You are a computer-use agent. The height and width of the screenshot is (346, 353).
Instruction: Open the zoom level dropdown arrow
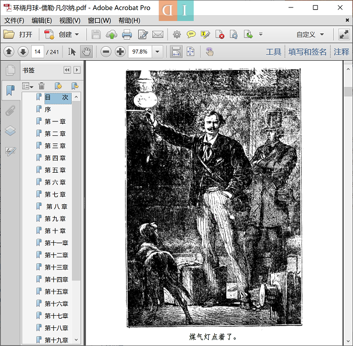[x=158, y=52]
